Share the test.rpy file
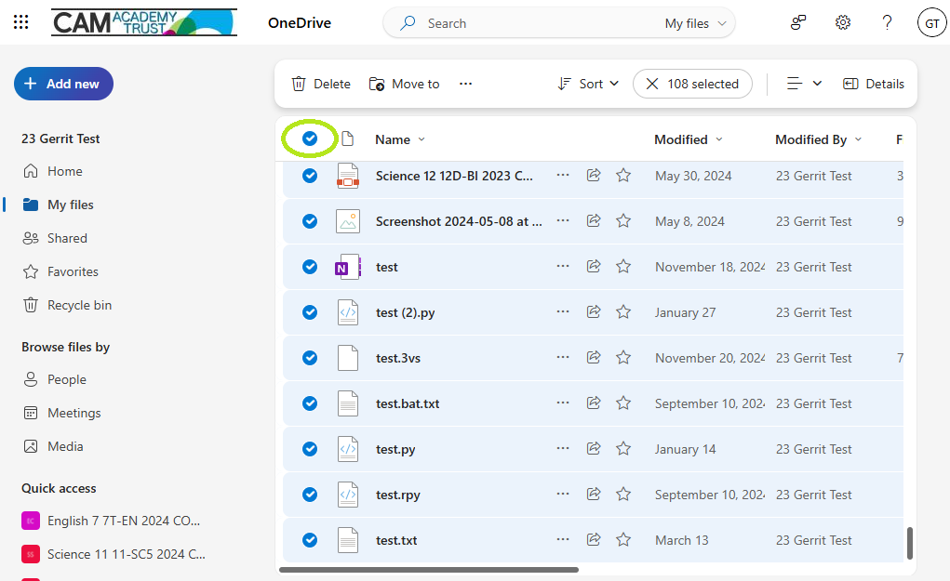950x581 pixels. 594,494
